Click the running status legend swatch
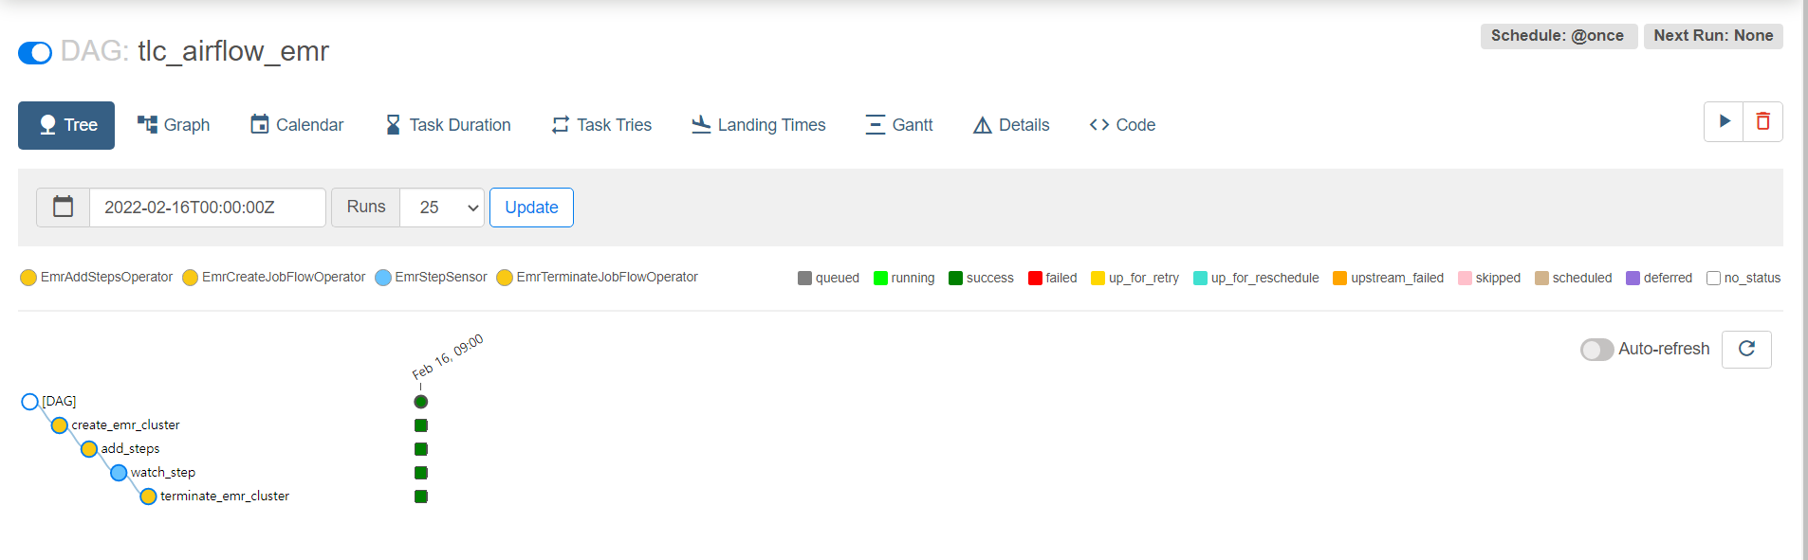 tap(880, 278)
